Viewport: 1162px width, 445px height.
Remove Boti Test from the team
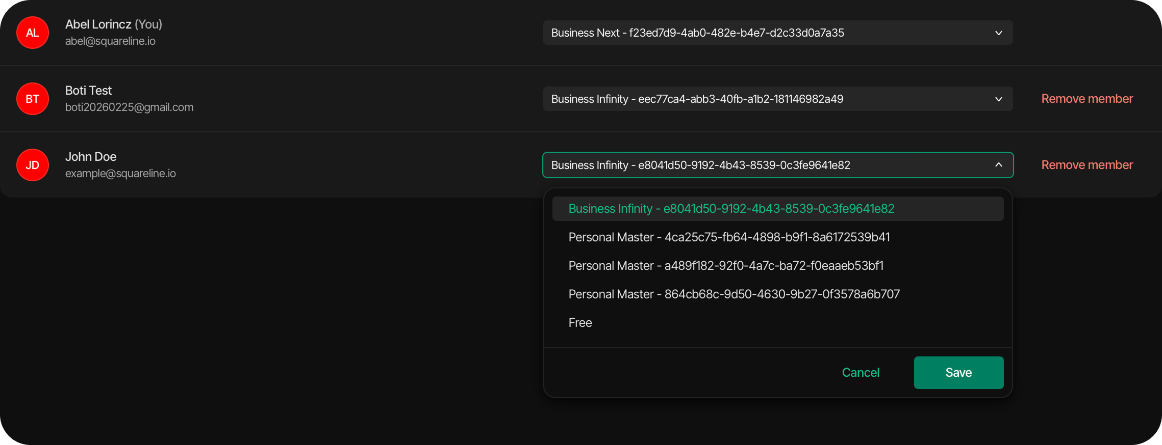pyautogui.click(x=1087, y=99)
